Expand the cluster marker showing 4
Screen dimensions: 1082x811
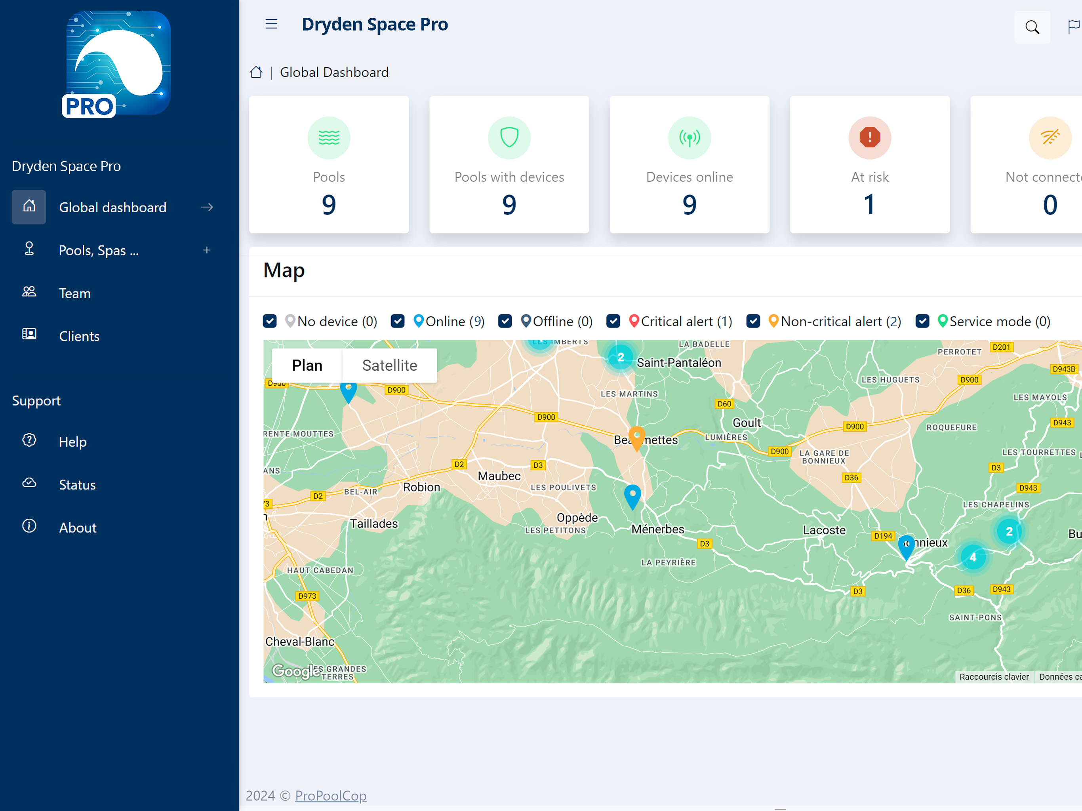tap(973, 557)
